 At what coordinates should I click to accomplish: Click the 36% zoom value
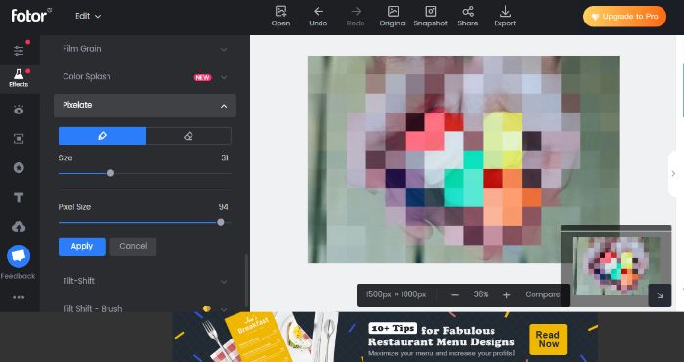tap(481, 294)
